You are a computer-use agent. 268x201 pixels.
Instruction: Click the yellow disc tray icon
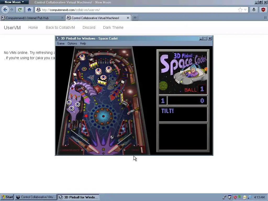(x=245, y=197)
